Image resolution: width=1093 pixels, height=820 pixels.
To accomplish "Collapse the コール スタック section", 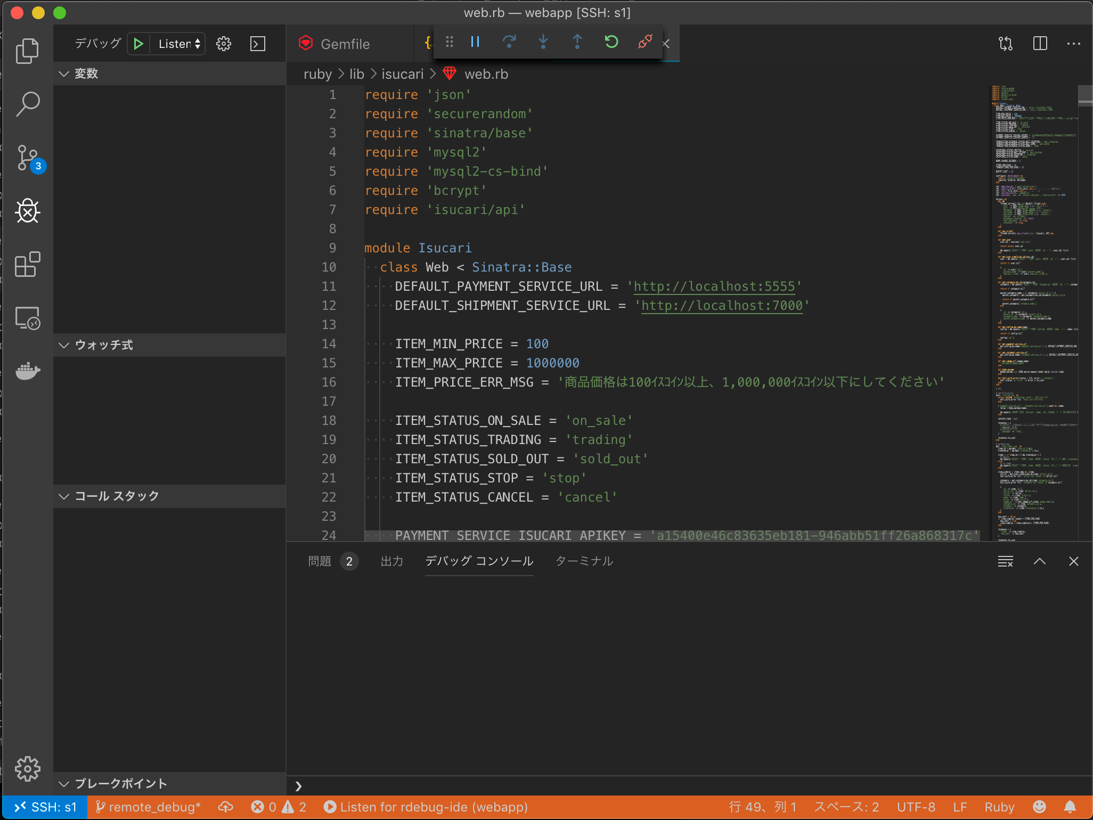I will coord(169,496).
